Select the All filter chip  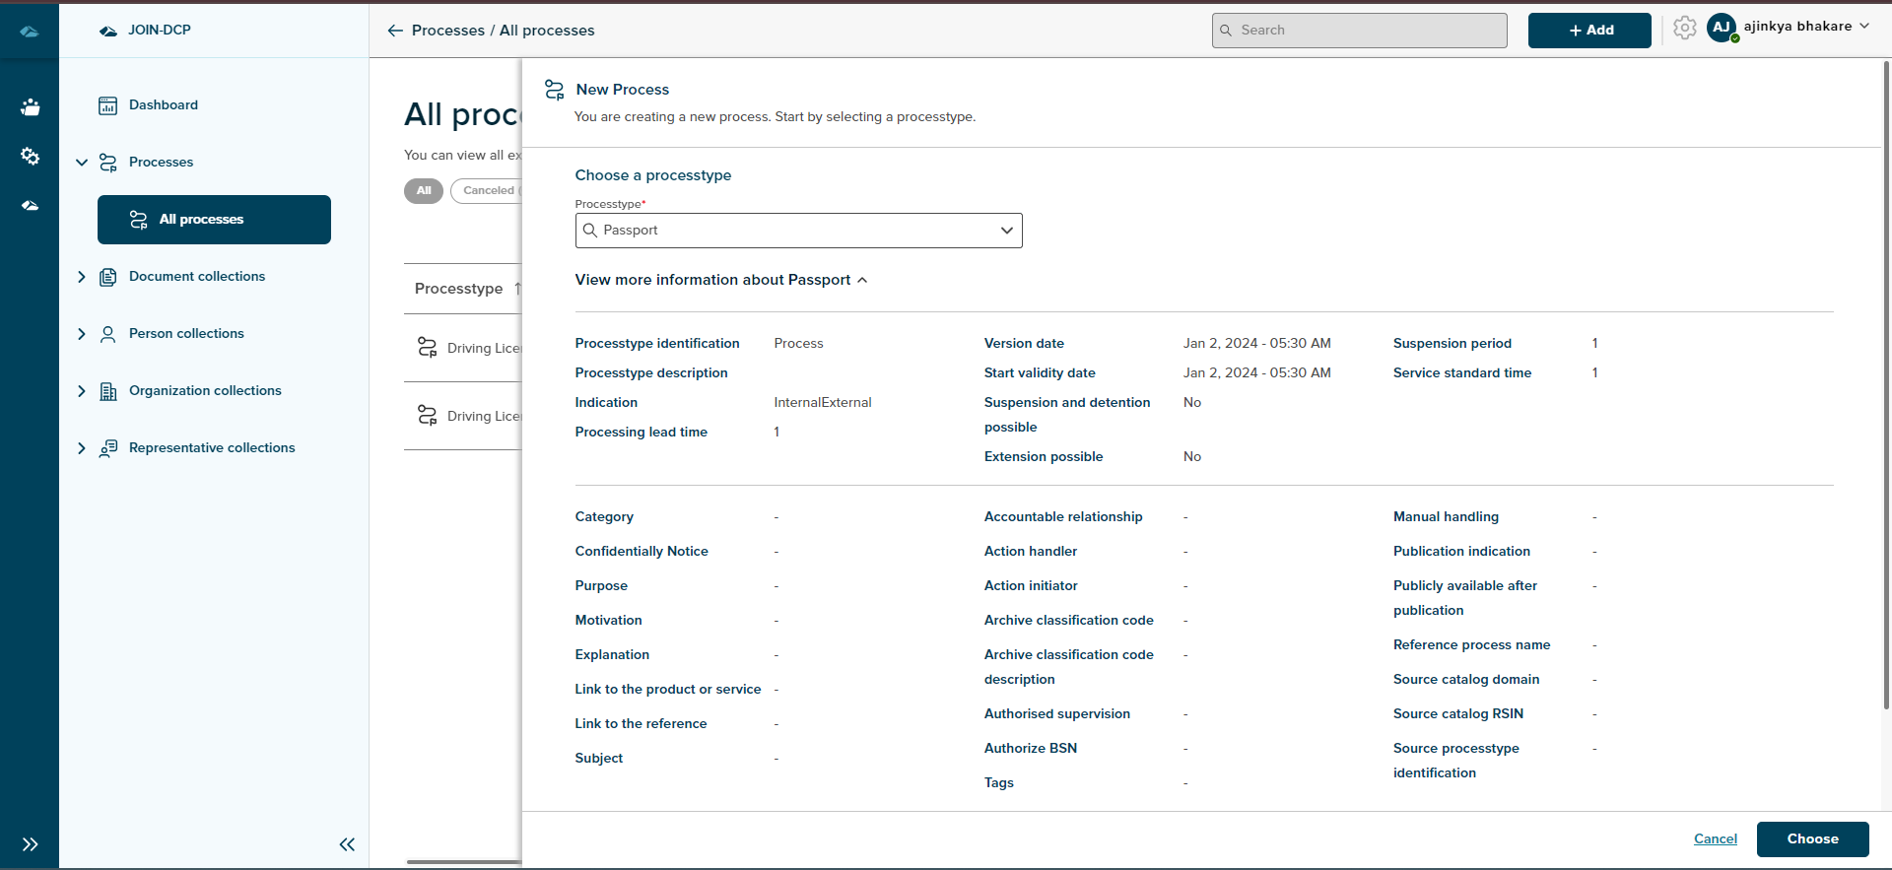424,191
